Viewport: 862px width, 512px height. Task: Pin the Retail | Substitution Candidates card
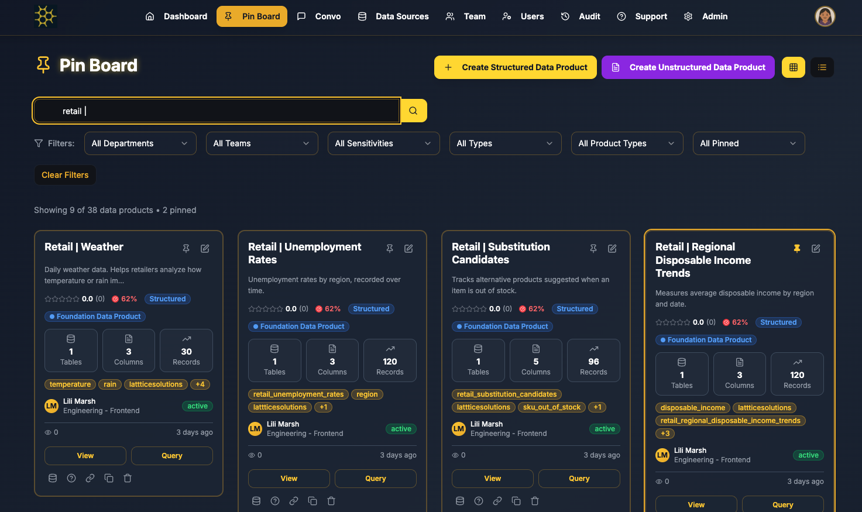593,249
